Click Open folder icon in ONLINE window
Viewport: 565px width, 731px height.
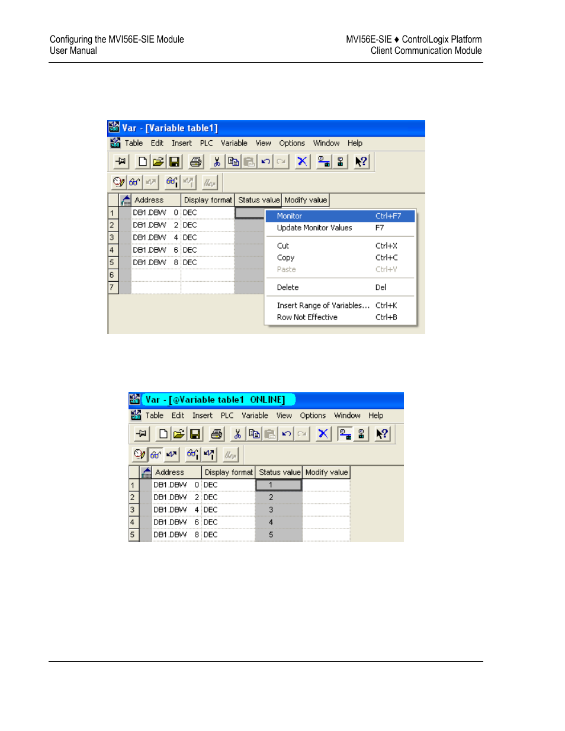(179, 434)
